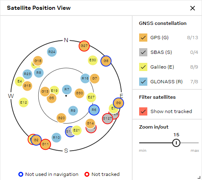
Task: Select the G8 satellite with blue outline
Action: pos(106,61)
